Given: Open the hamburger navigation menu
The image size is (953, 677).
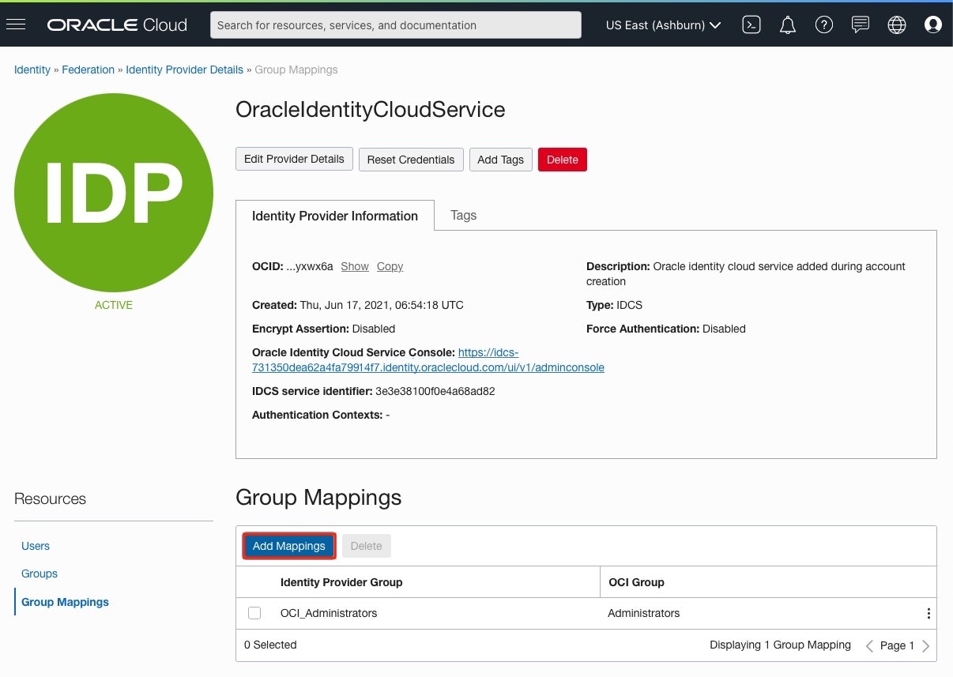Looking at the screenshot, I should tap(16, 24).
